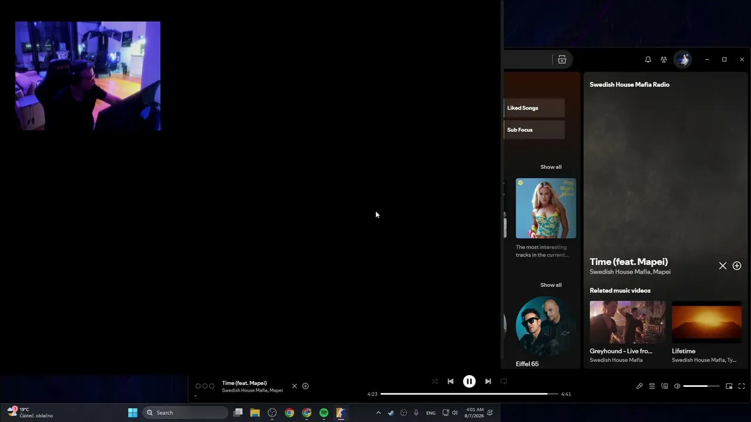Click the now-playing bar track title
Screen dimensions: 751x422
tap(244, 383)
